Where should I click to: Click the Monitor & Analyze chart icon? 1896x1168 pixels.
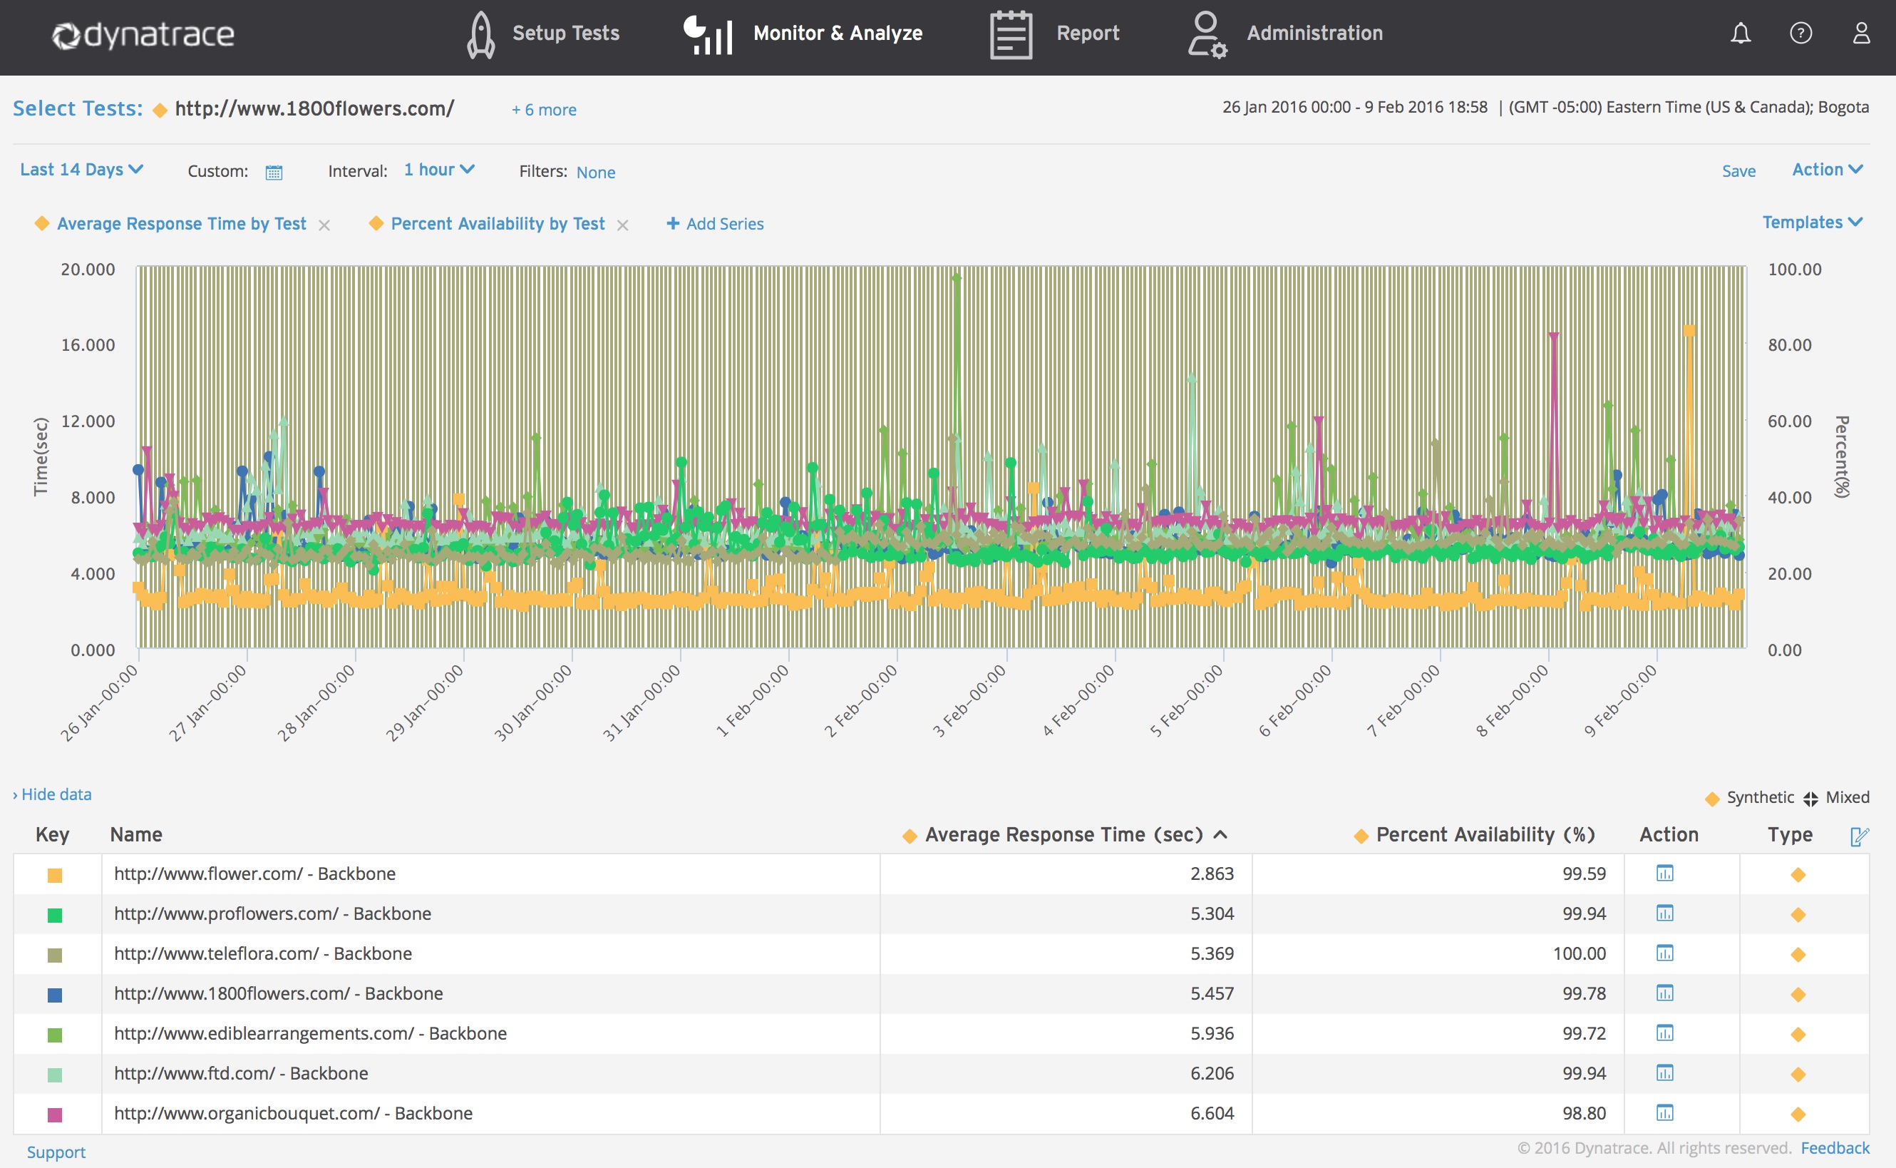point(708,35)
